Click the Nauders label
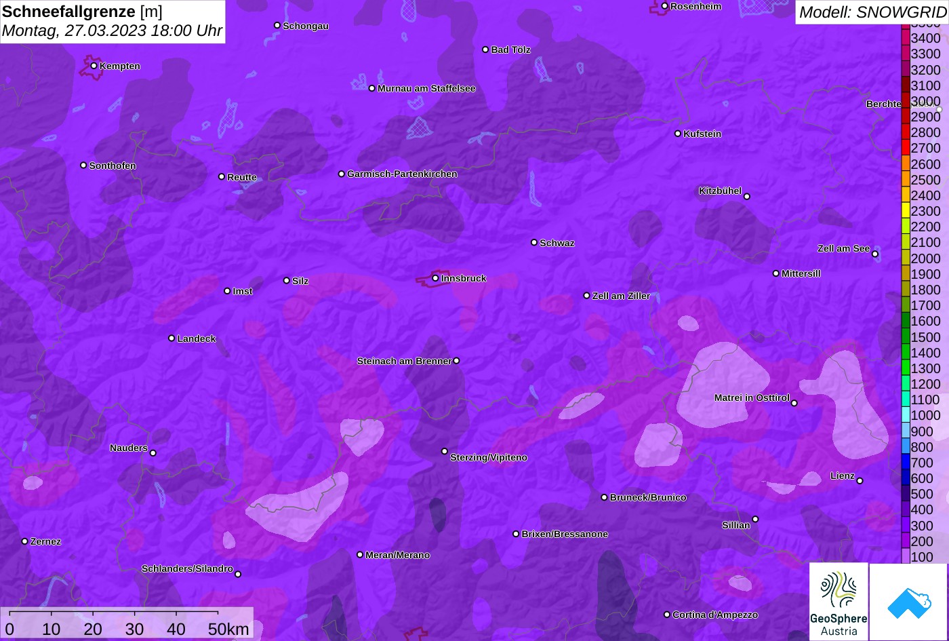This screenshot has width=949, height=641. click(x=129, y=448)
